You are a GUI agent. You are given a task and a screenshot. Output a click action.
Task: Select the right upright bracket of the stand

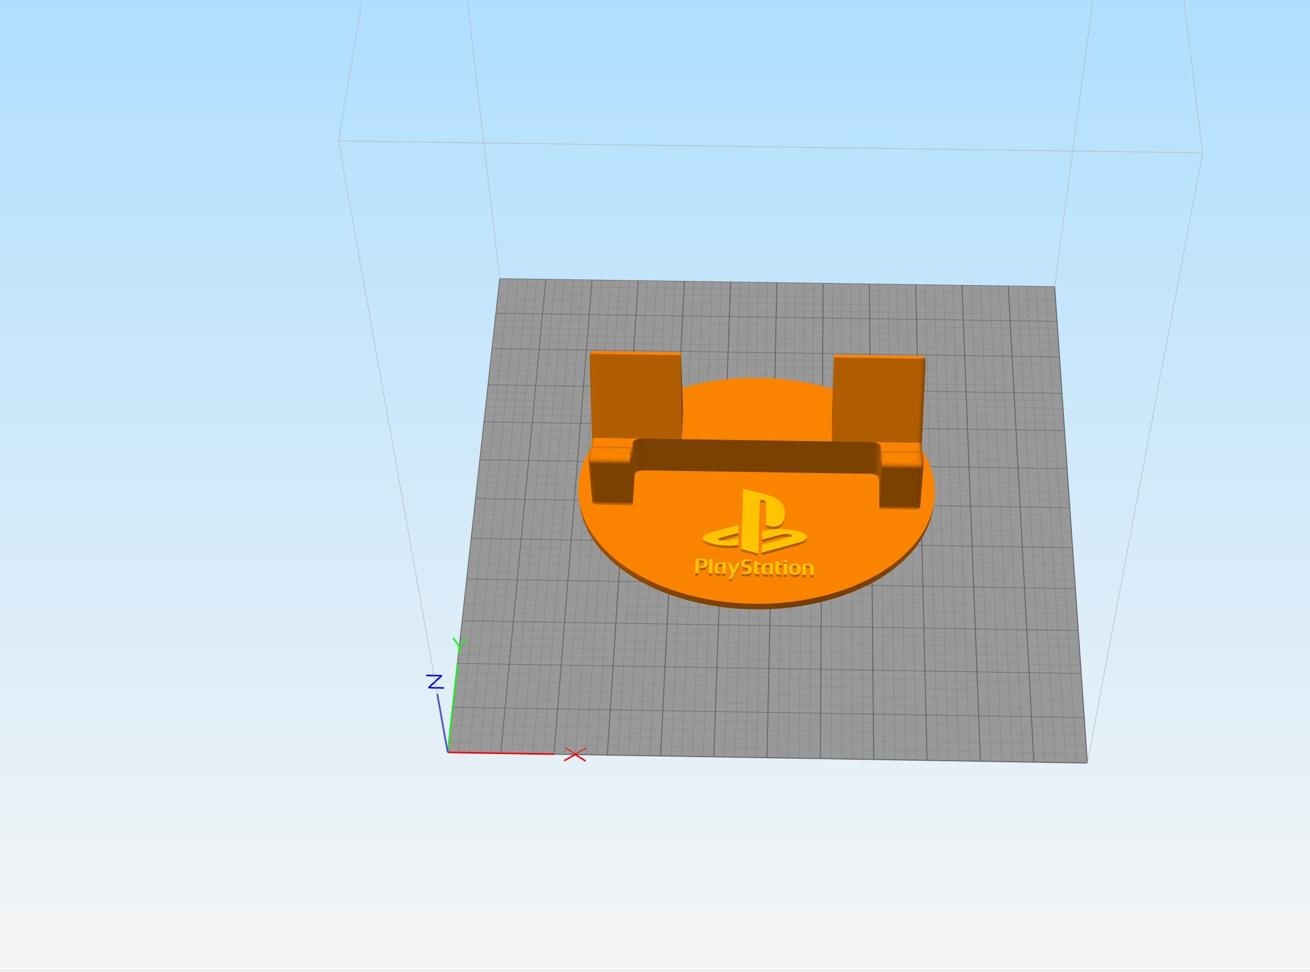pos(878,399)
